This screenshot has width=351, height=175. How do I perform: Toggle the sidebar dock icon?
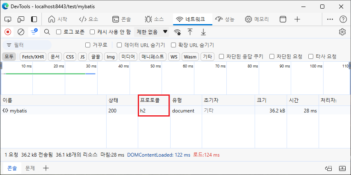click(34, 19)
